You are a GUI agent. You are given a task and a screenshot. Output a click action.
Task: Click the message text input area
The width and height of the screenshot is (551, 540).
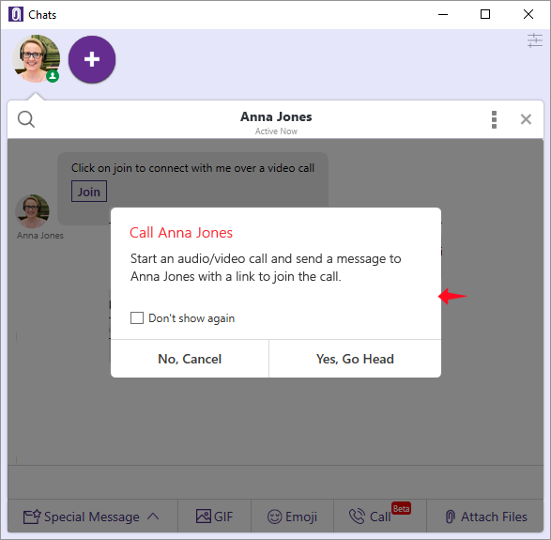(x=276, y=482)
